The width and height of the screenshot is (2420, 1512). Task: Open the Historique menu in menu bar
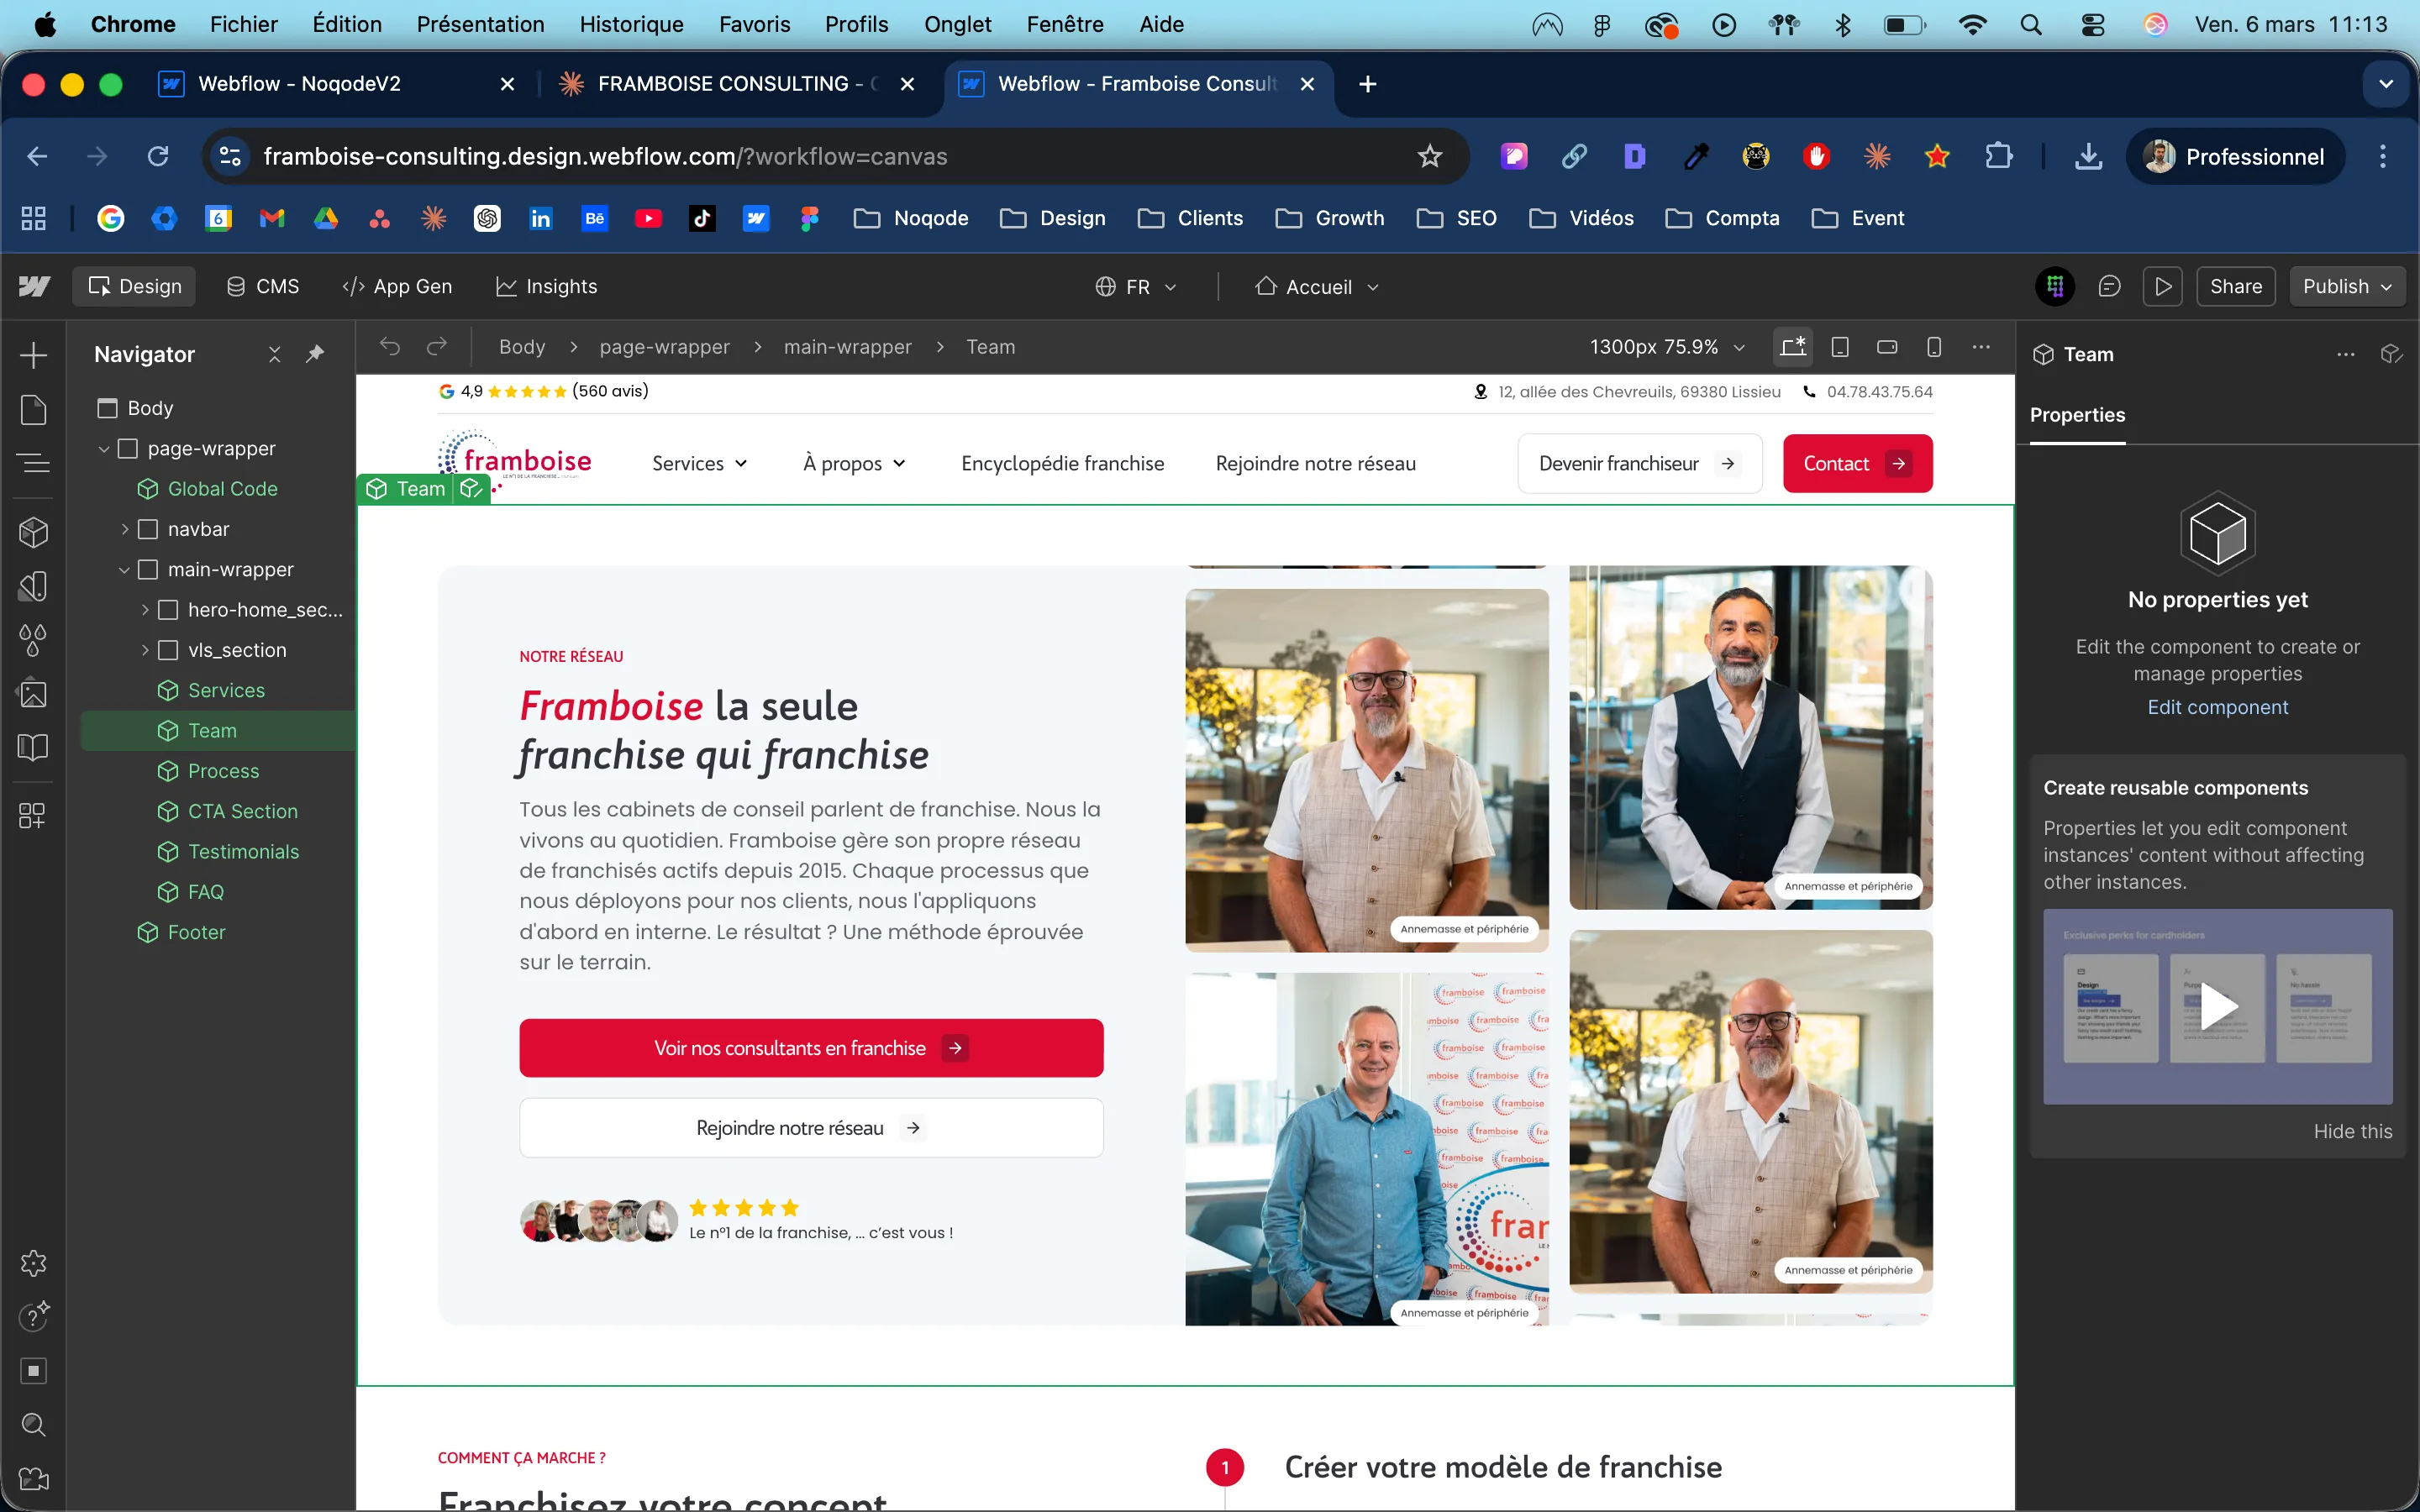631,24
